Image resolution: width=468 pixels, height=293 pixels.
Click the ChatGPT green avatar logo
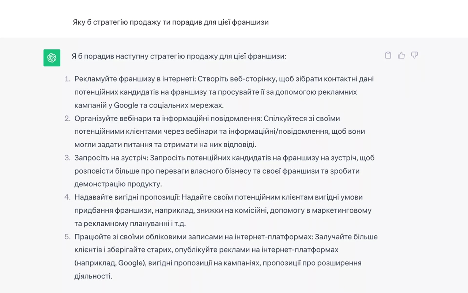pyautogui.click(x=52, y=58)
